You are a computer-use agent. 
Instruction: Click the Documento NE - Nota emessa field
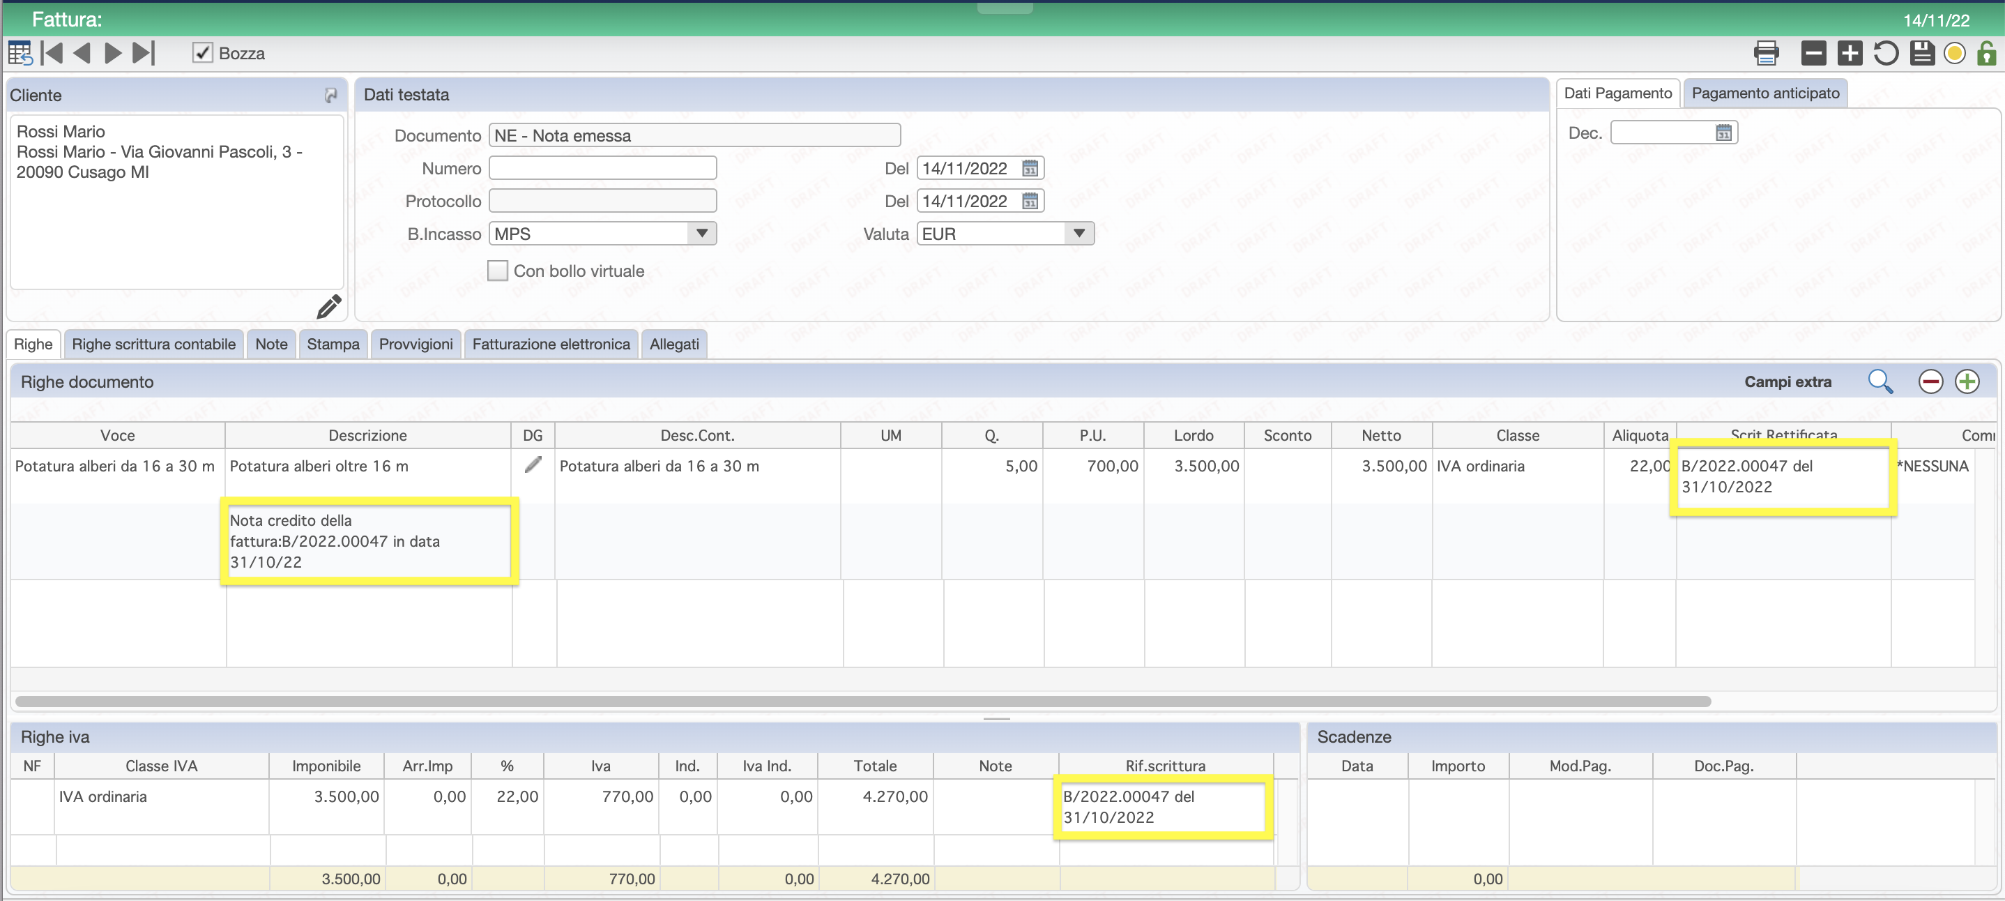click(x=694, y=135)
